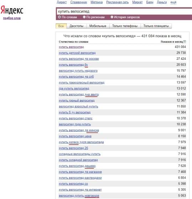Screen dimensions: 192x199
Task: Click the велосипед взрослый купить link
Action: (78, 107)
